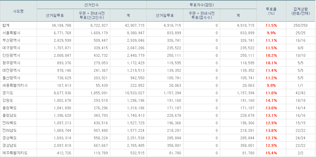Click the 합계 total row label

pyautogui.click(x=6, y=26)
